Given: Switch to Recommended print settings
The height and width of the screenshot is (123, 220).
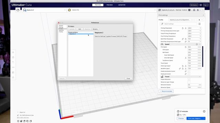Looking at the screenshot, I should (166, 91).
